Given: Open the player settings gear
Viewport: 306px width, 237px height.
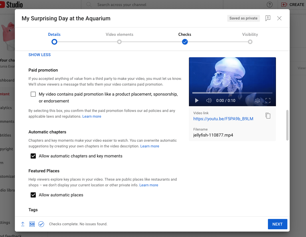Looking at the screenshot, I should coord(257,100).
